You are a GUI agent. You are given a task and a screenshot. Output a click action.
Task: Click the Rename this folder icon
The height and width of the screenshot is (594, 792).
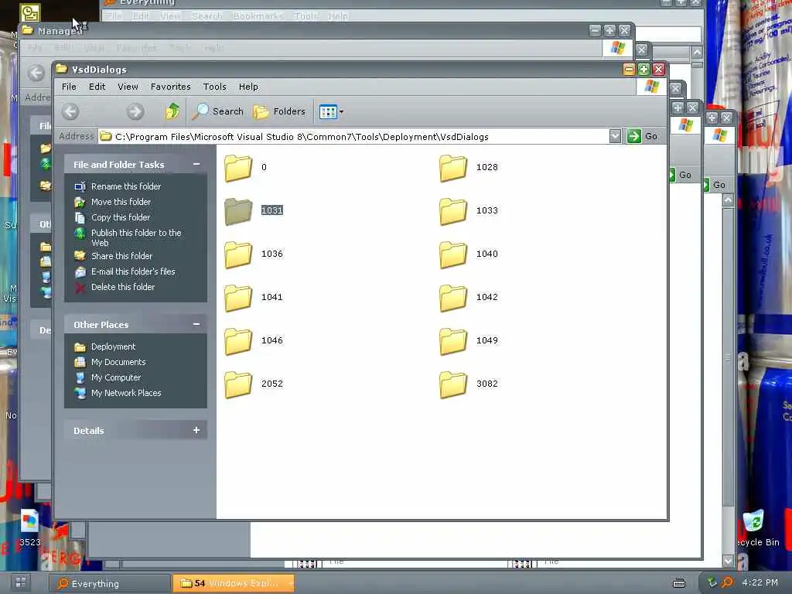80,186
